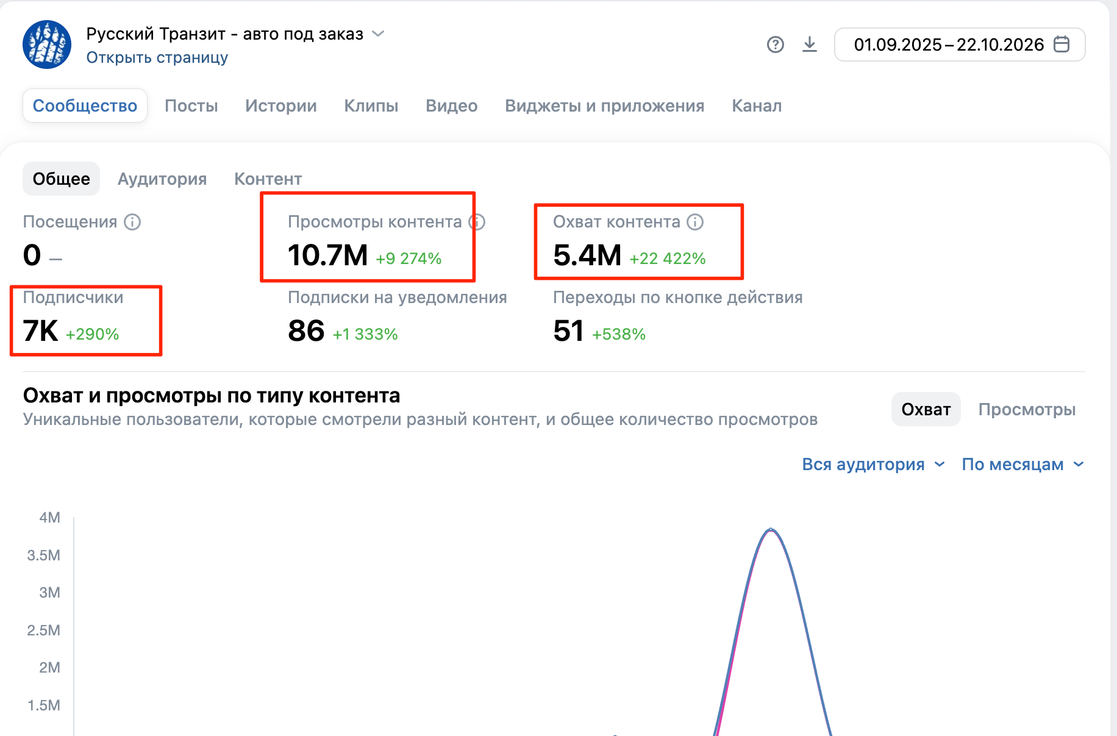Open the По месяцам dropdown

click(1022, 465)
